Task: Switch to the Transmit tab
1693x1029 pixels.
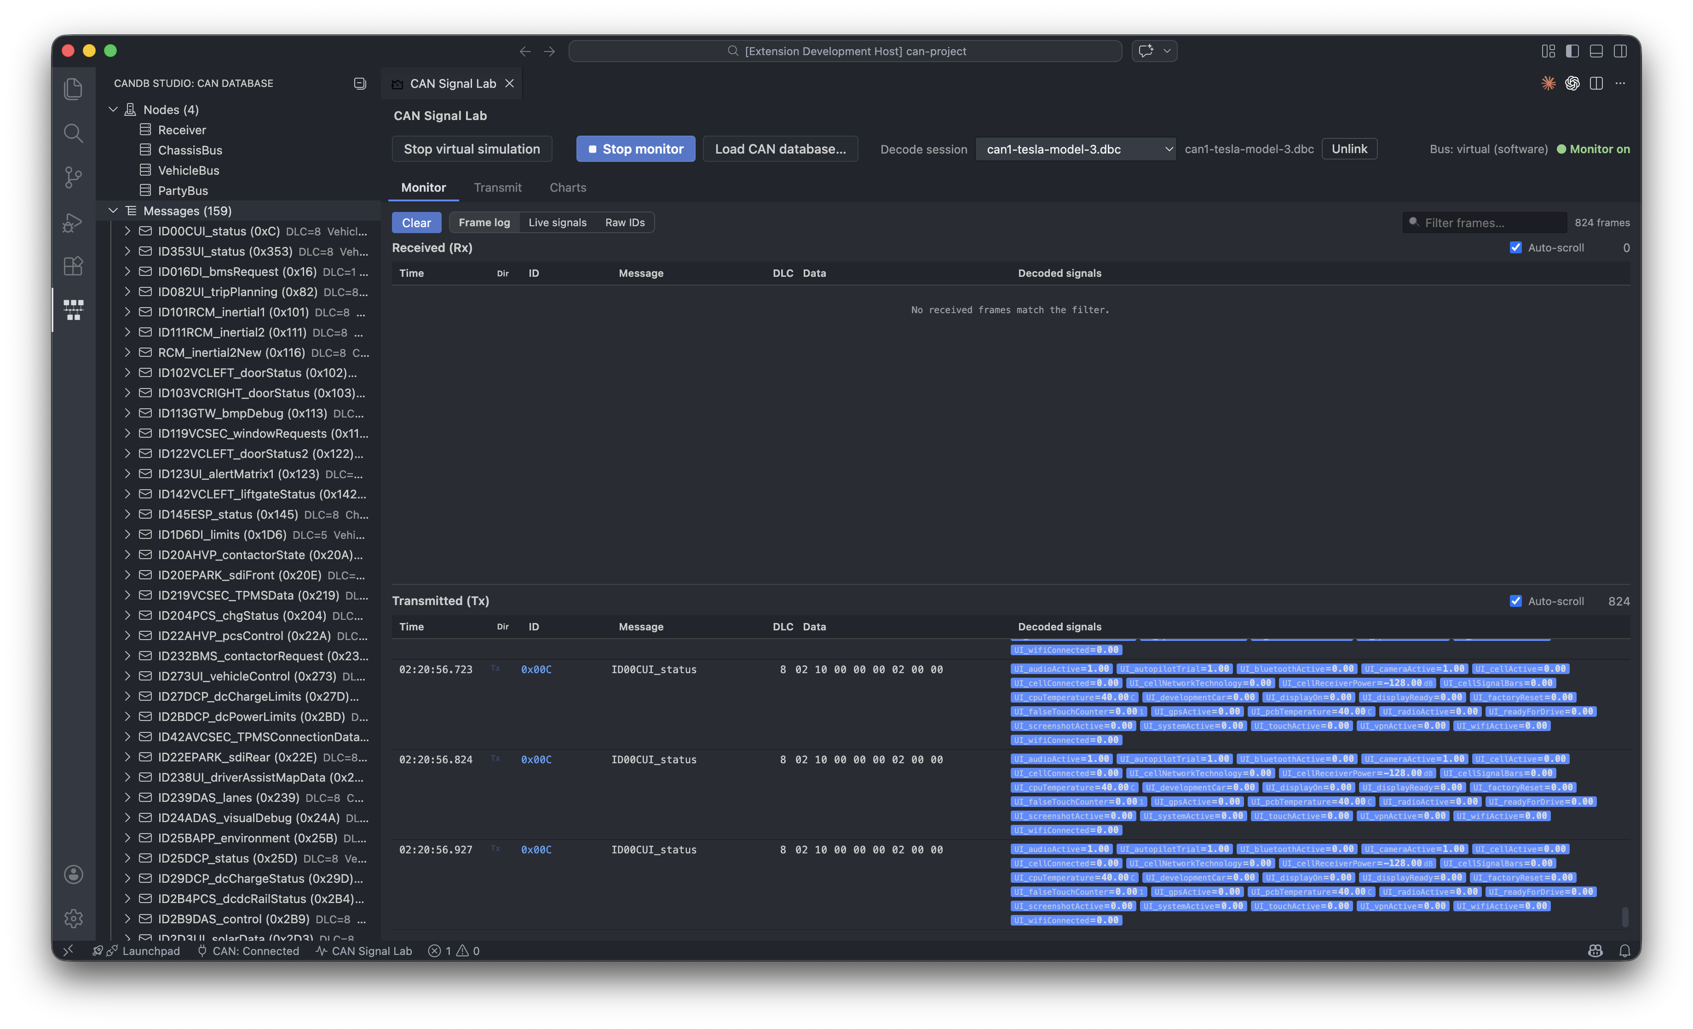Action: 497,188
